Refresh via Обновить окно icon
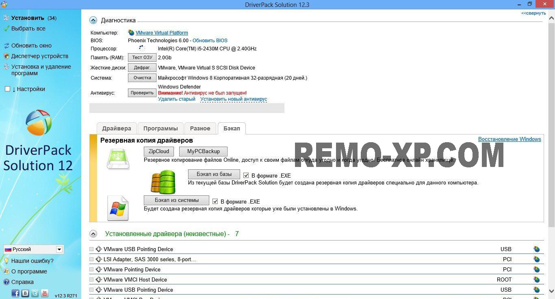555x299 pixels. point(7,45)
